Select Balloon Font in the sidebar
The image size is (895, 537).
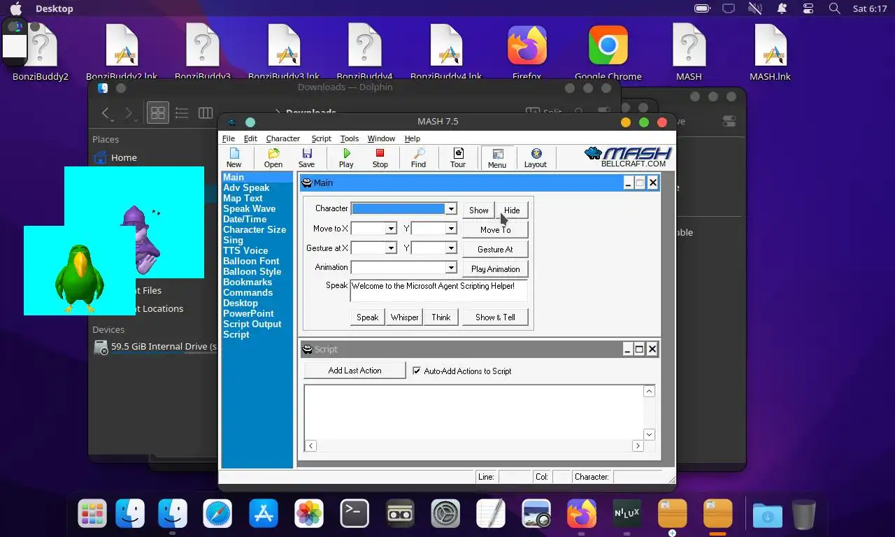[251, 261]
